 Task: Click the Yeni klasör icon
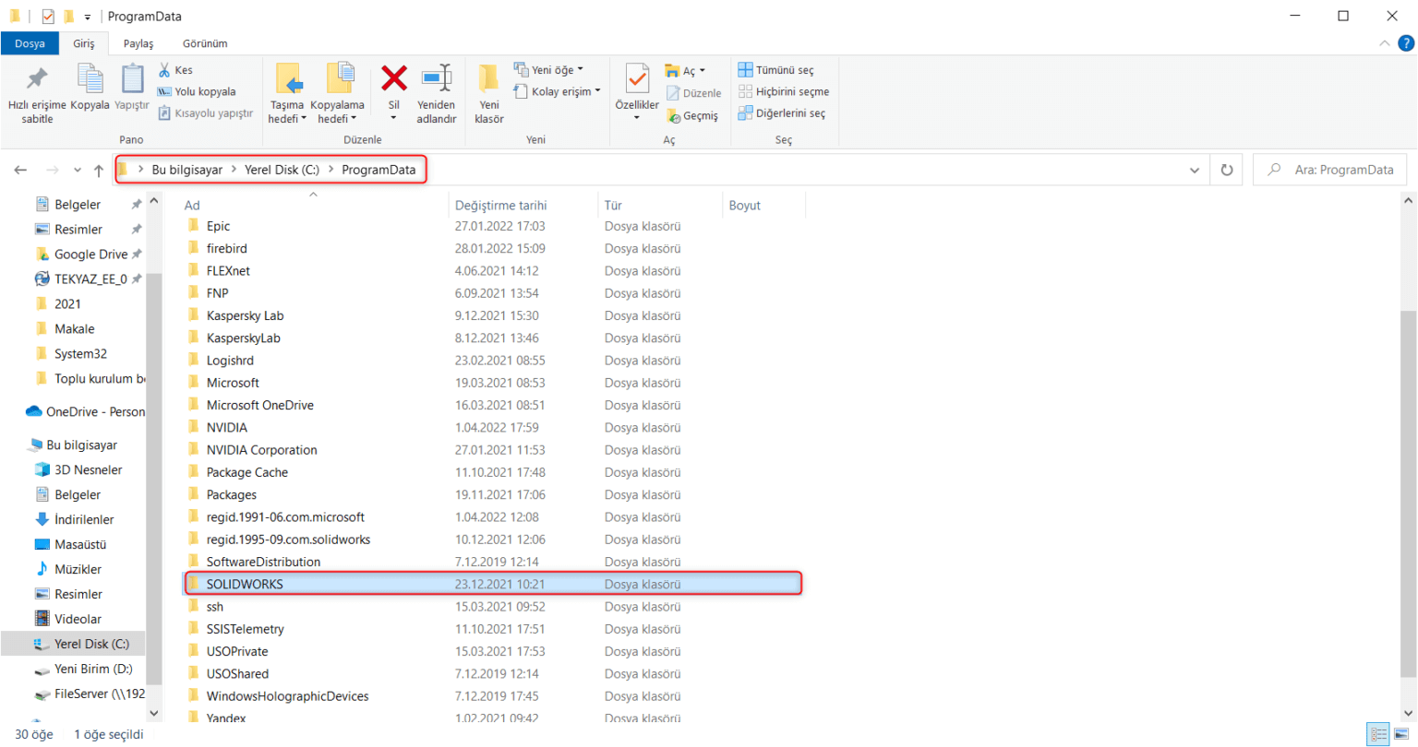click(x=488, y=79)
